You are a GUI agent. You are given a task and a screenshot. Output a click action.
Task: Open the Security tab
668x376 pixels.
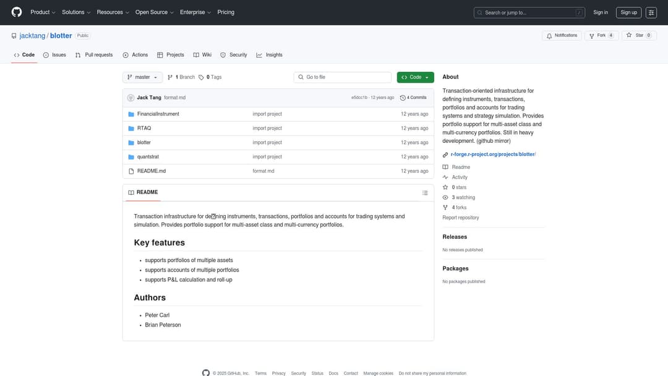click(x=234, y=55)
